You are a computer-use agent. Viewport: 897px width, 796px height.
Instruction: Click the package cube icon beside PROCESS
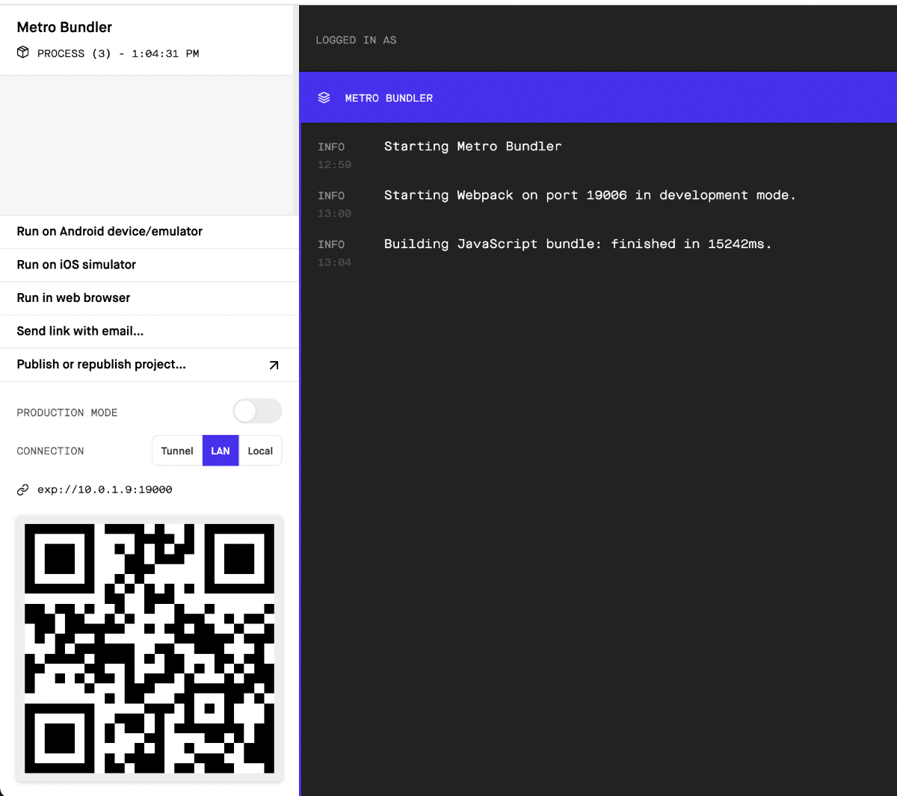pos(23,52)
